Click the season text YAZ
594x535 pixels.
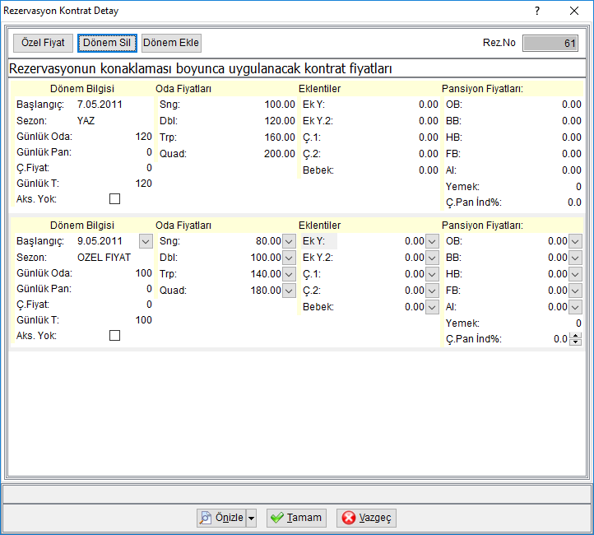pos(86,121)
